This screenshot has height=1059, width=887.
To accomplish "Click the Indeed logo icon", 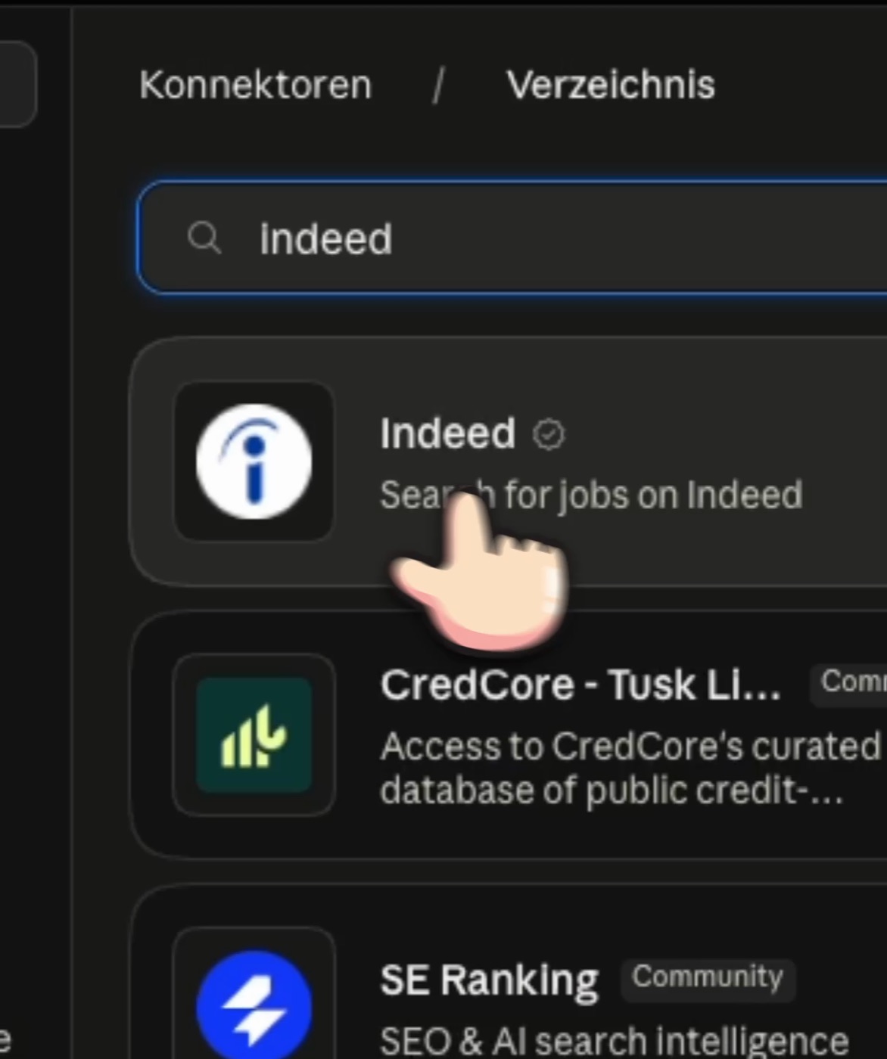I will tap(254, 461).
